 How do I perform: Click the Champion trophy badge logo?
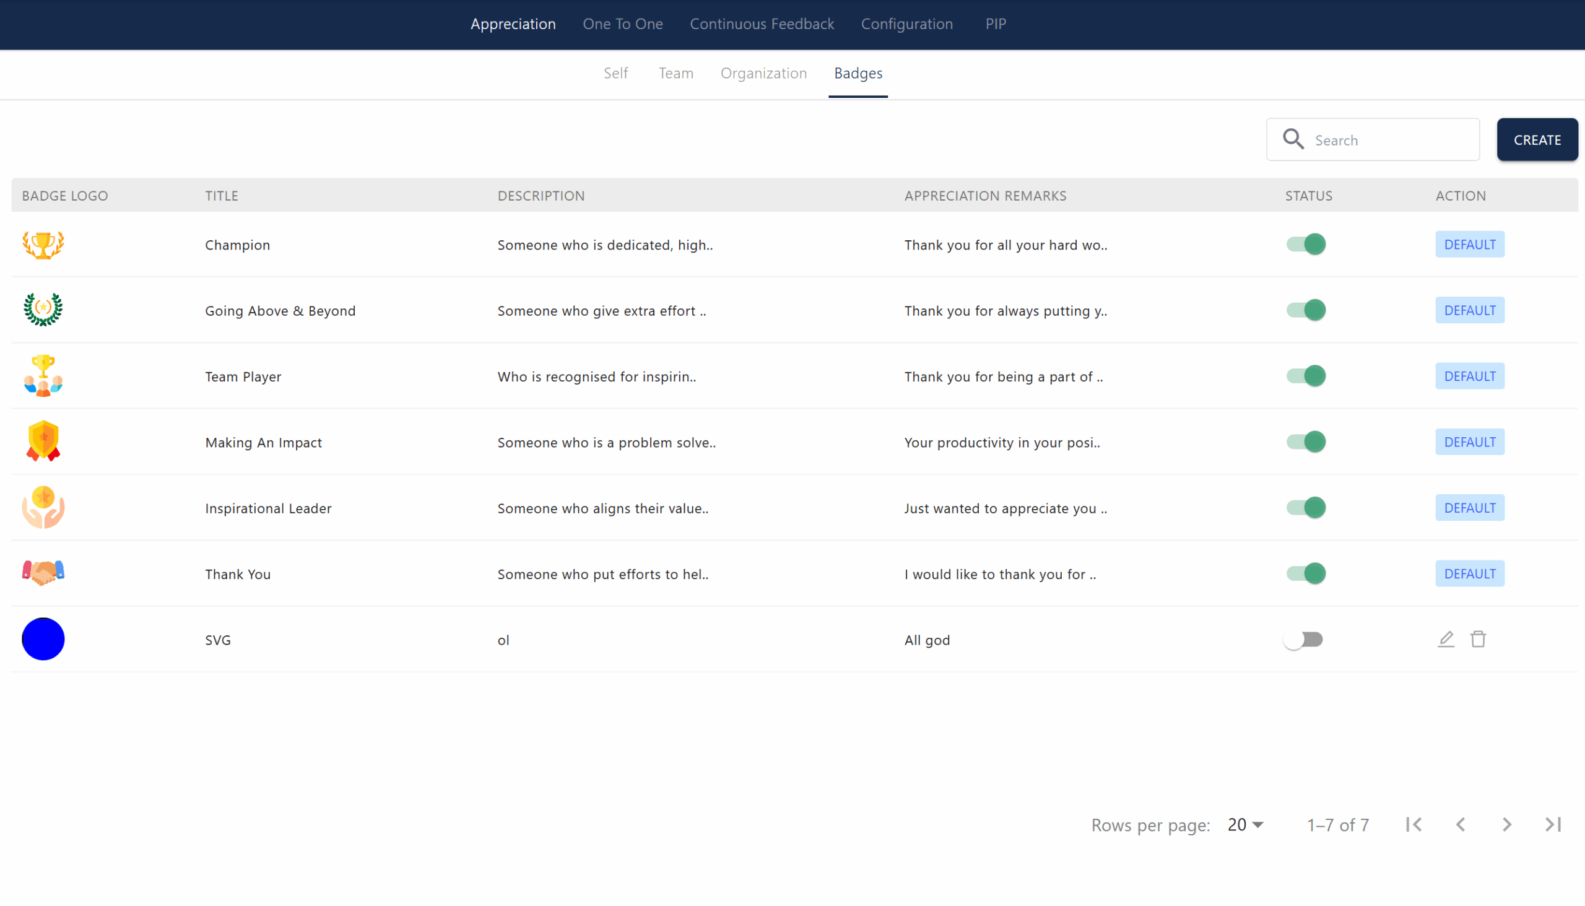tap(43, 245)
